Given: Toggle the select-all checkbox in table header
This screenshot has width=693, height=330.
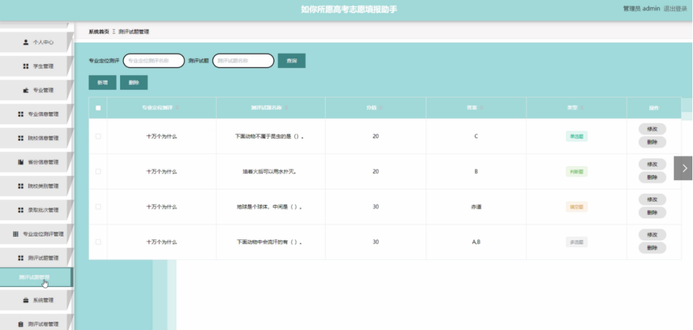Looking at the screenshot, I should point(98,107).
